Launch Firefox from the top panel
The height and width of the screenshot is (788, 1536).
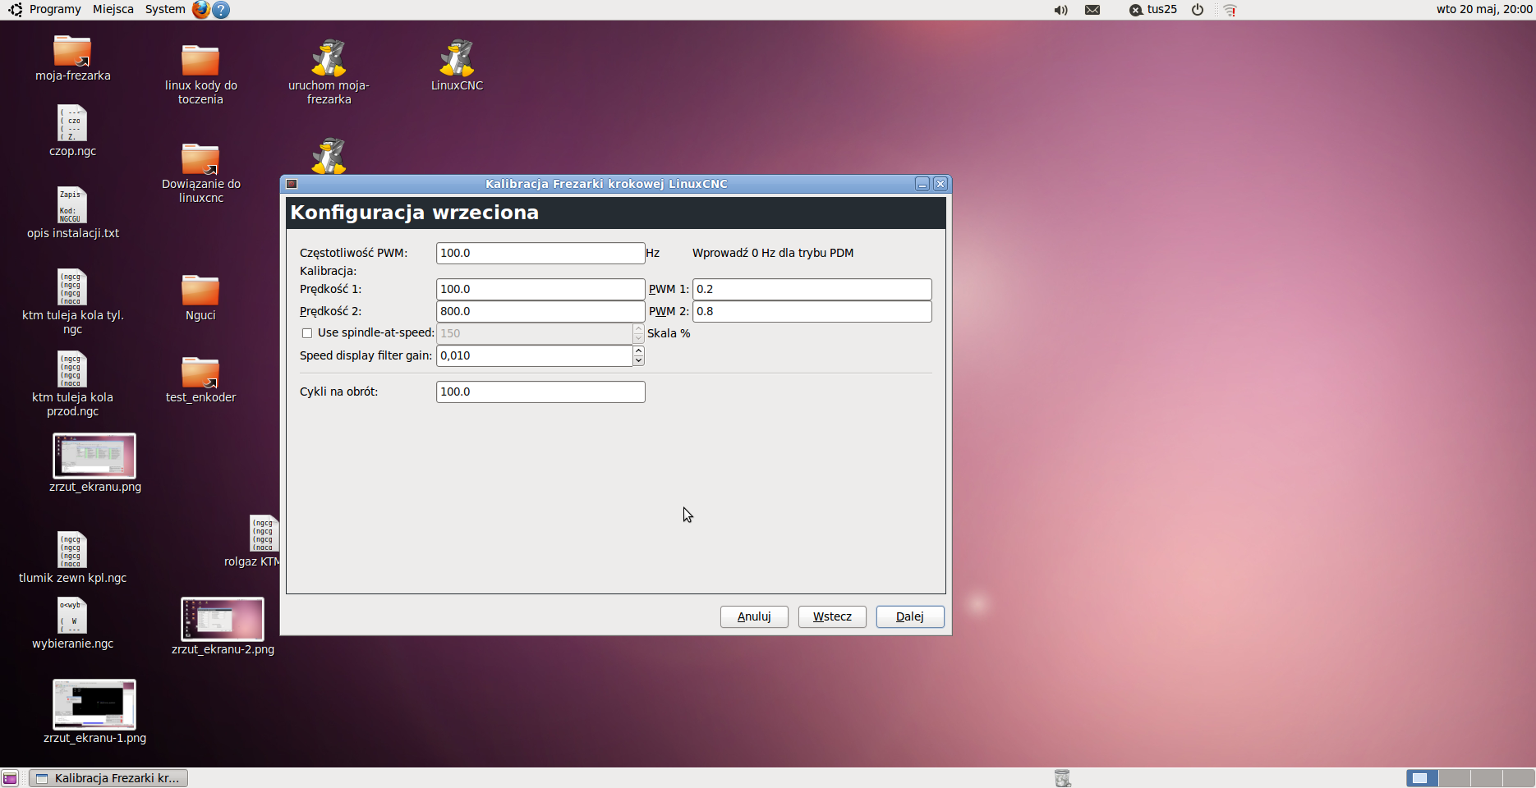click(x=201, y=10)
